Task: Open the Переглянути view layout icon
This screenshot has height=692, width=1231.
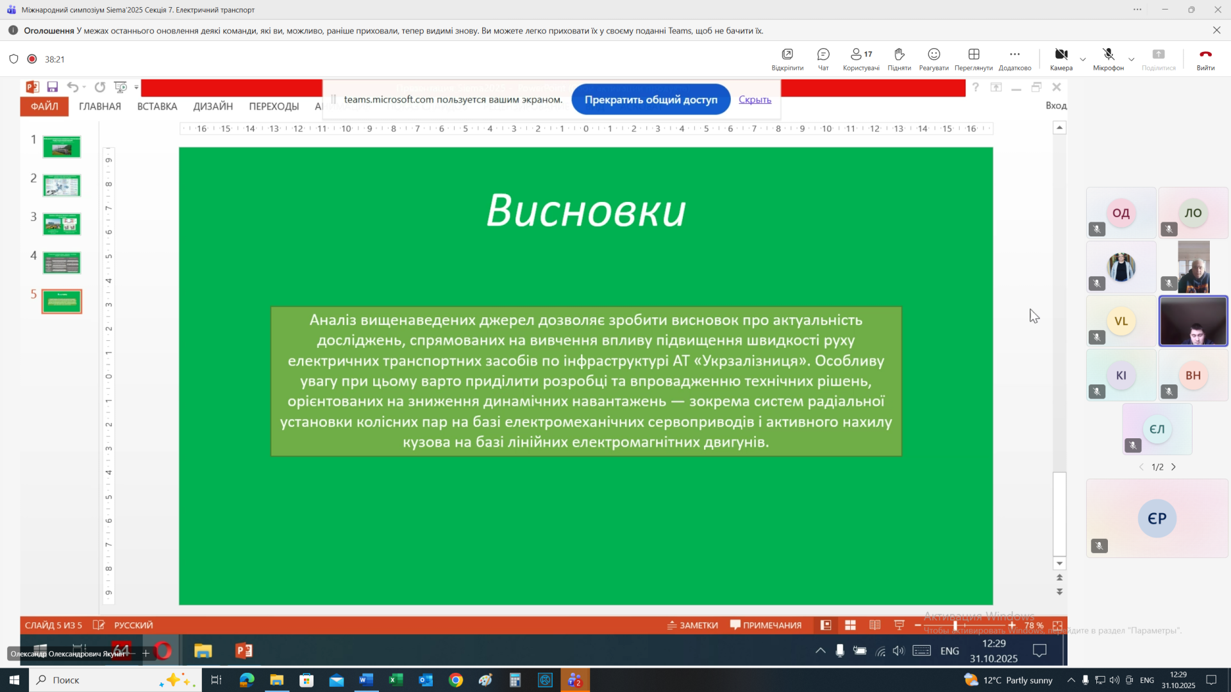Action: coord(973,55)
